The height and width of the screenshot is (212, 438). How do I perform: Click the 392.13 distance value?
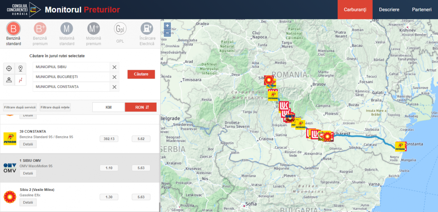click(109, 139)
